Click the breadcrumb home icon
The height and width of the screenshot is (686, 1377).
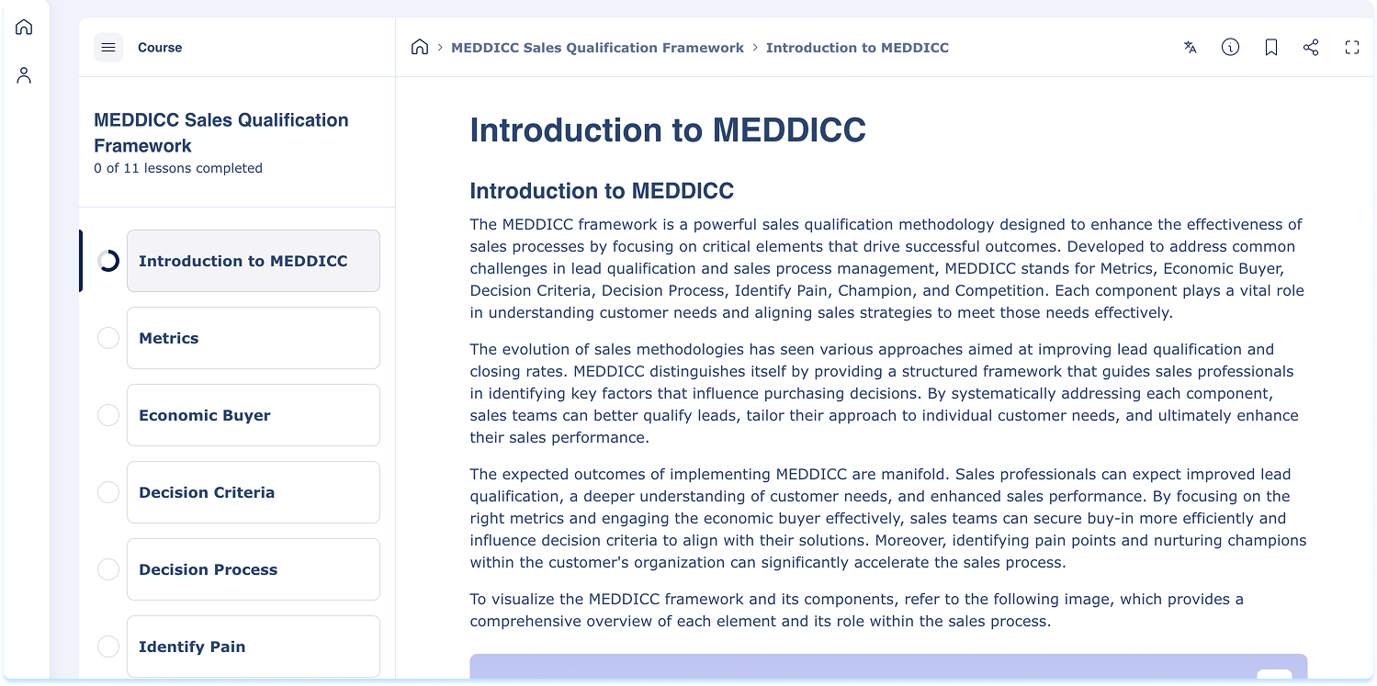(x=420, y=48)
